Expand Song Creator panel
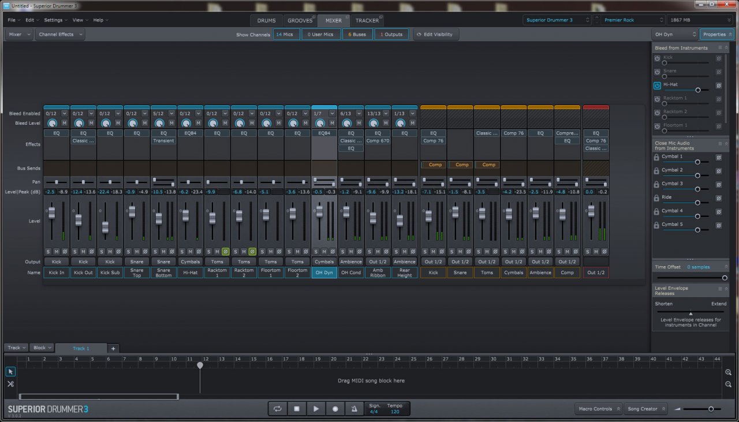The height and width of the screenshot is (422, 739). point(646,409)
